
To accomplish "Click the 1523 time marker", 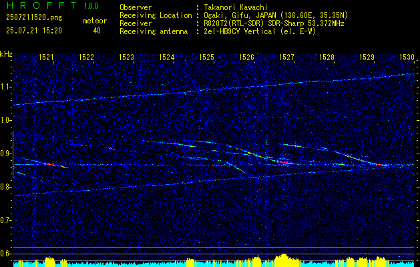I will (126, 57).
